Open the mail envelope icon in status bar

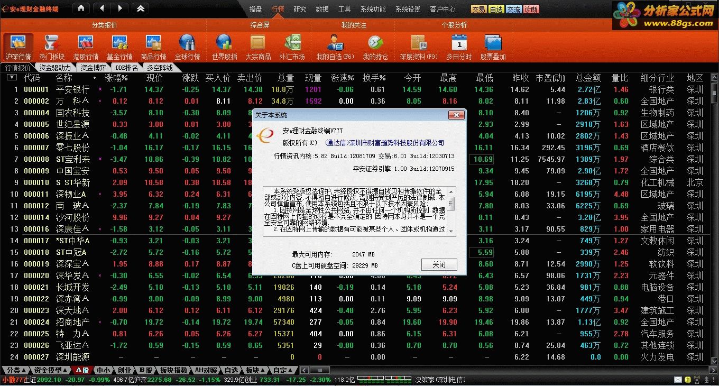pyautogui.click(x=678, y=380)
